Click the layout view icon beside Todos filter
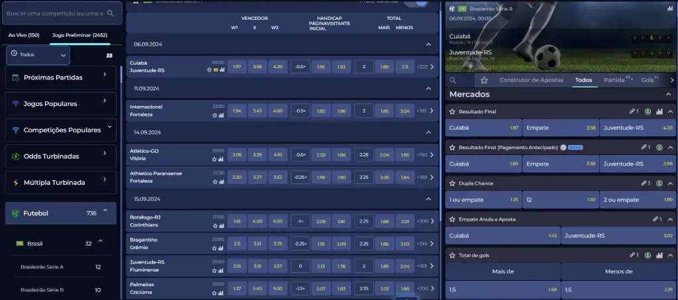 pyautogui.click(x=109, y=56)
